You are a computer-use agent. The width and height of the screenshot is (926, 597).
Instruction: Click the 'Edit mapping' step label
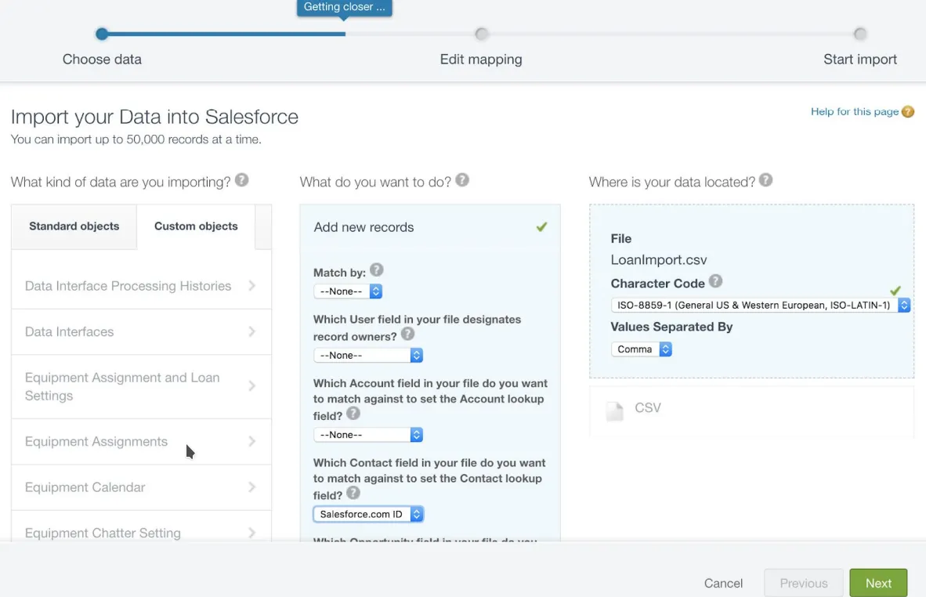pos(481,59)
